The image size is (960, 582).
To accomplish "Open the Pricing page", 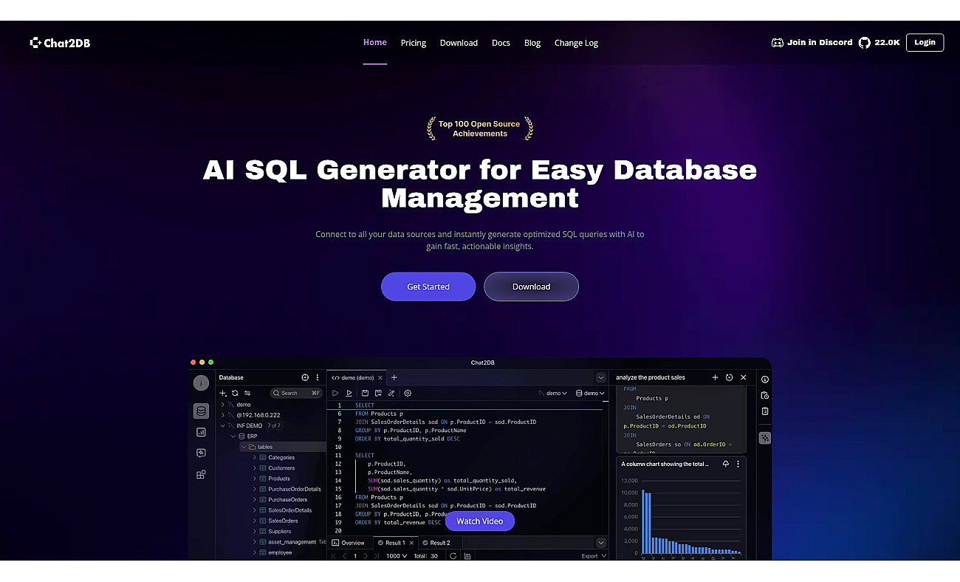I will (x=414, y=43).
